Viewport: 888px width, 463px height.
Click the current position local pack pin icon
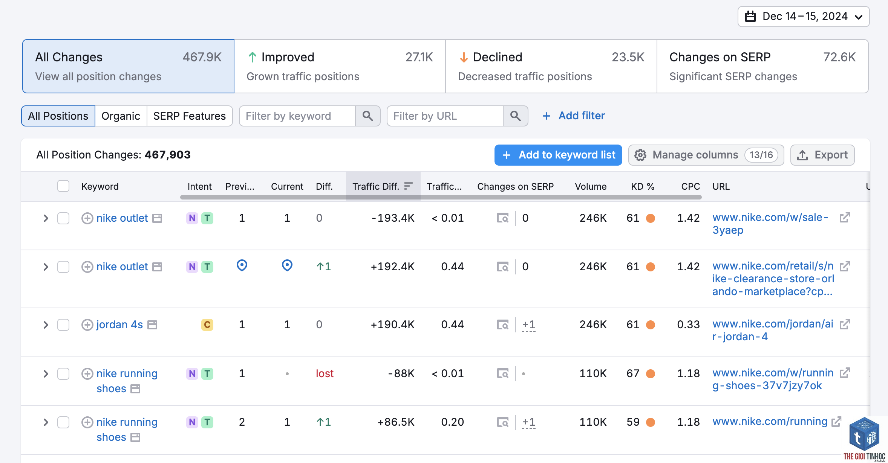pos(287,266)
